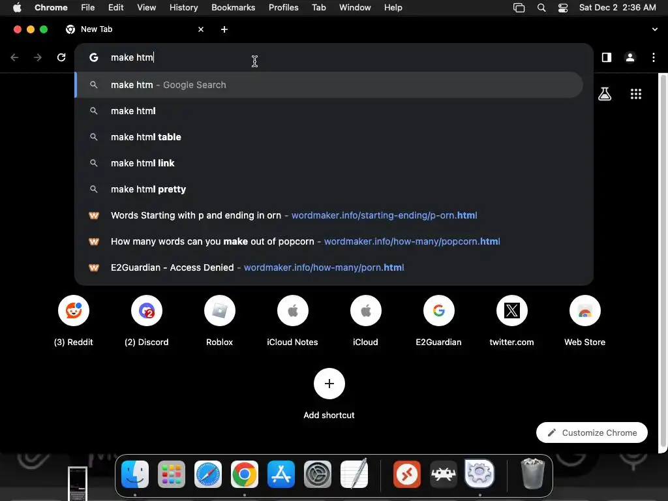This screenshot has width=668, height=501.
Task: Choose the 'make html table' suggestion
Action: click(x=329, y=137)
